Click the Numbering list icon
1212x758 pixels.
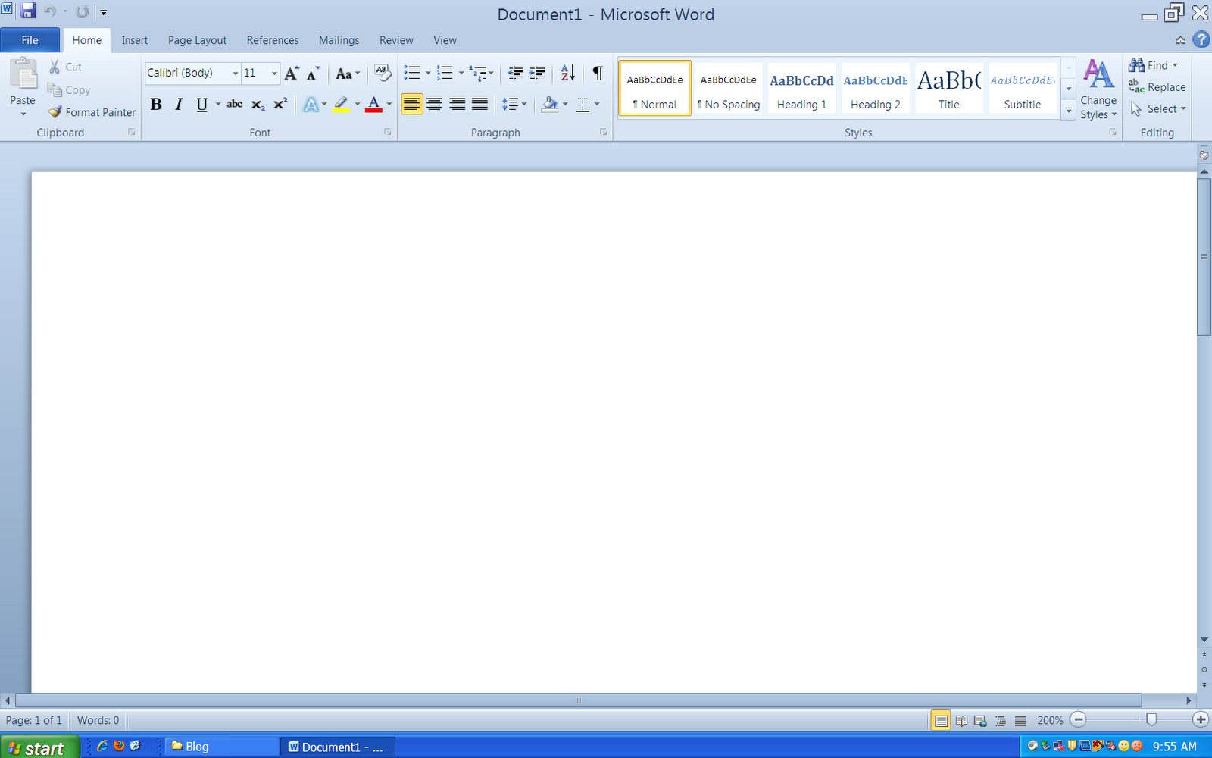point(445,73)
